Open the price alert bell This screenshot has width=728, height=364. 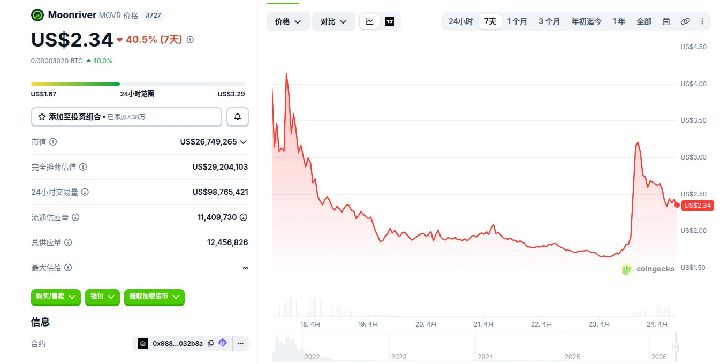click(238, 117)
